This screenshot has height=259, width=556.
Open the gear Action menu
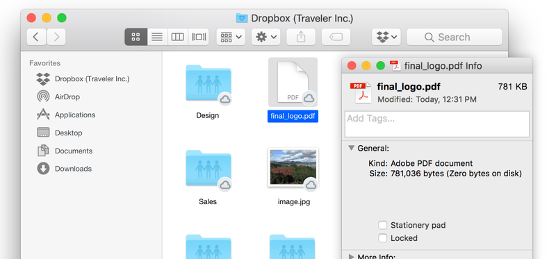266,37
